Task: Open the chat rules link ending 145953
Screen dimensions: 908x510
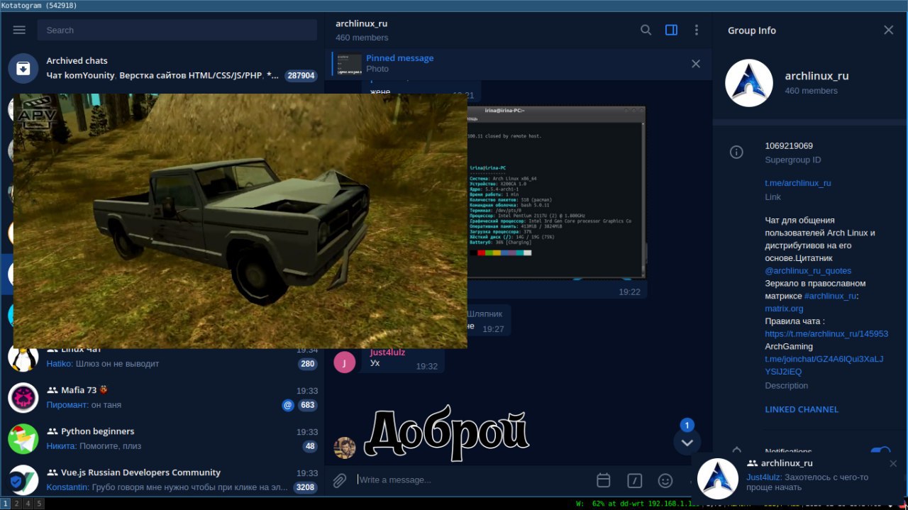Action: [x=826, y=334]
